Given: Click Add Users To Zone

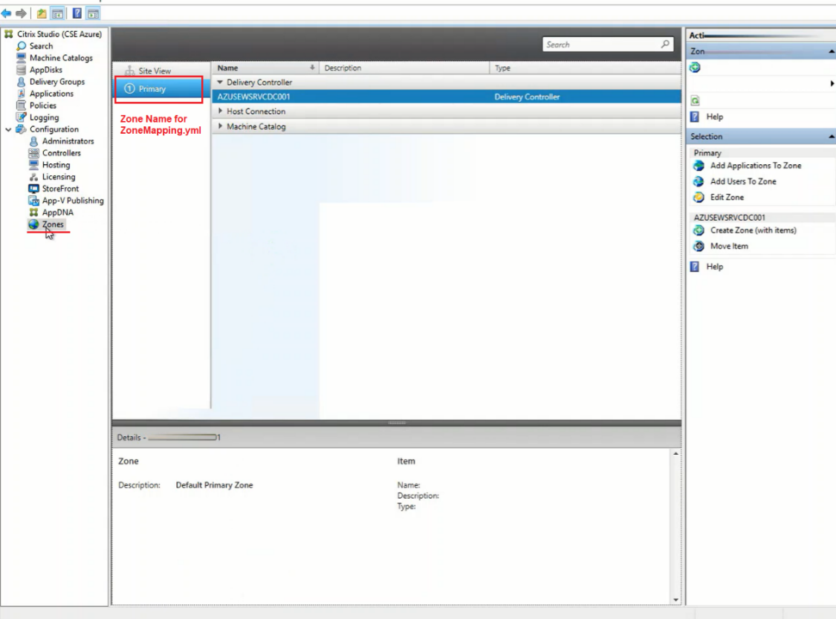Looking at the screenshot, I should (x=743, y=181).
